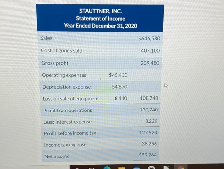Open the Mail app taskbar icon
Viewport: 224px width, 169px height.
(137, 168)
